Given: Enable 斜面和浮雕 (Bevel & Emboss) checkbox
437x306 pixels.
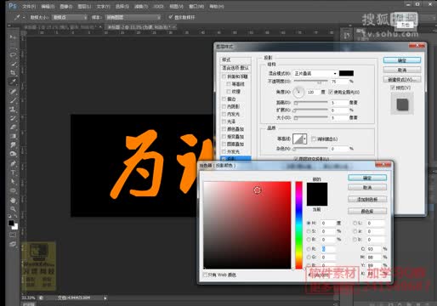Looking at the screenshot, I should pyautogui.click(x=224, y=76).
